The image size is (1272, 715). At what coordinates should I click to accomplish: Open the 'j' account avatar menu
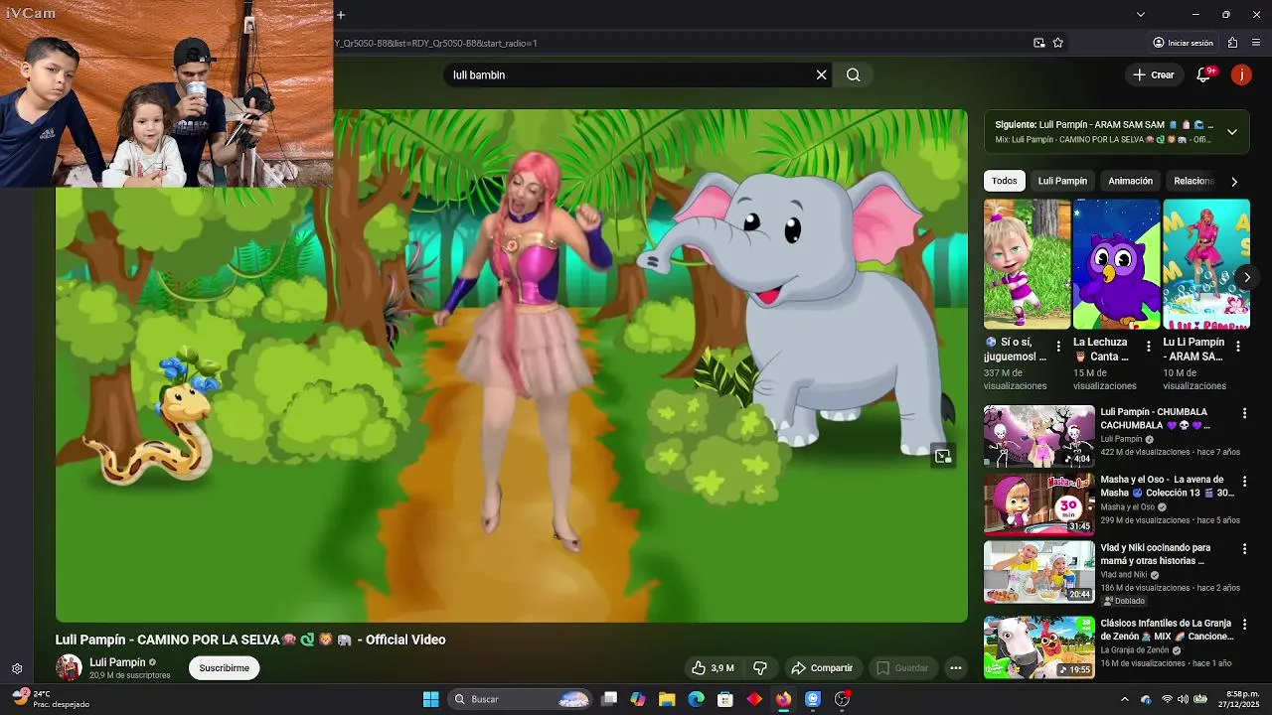coord(1241,74)
